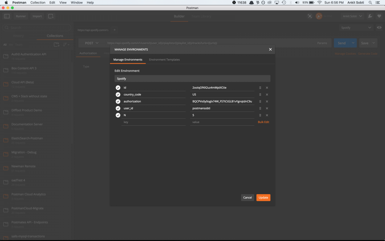Image resolution: width=385 pixels, height=241 pixels.
Task: Delete the id variable row
Action: 267,88
